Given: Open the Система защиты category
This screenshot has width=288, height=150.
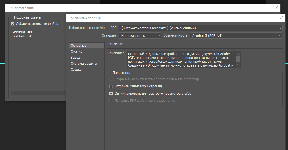Looking at the screenshot, I should pos(87,64).
